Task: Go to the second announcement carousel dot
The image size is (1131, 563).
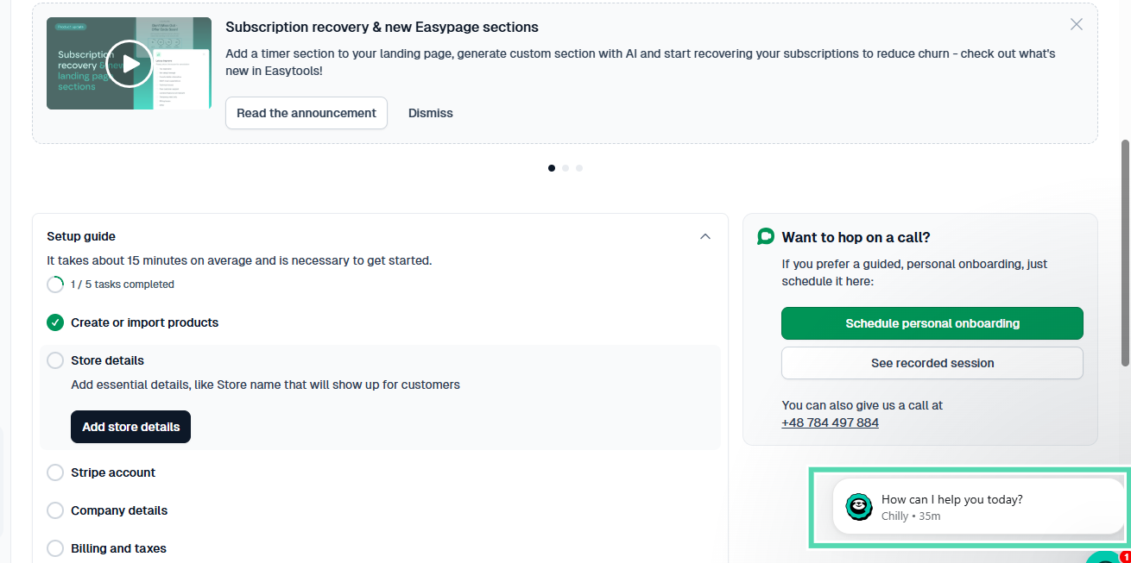Action: [565, 168]
